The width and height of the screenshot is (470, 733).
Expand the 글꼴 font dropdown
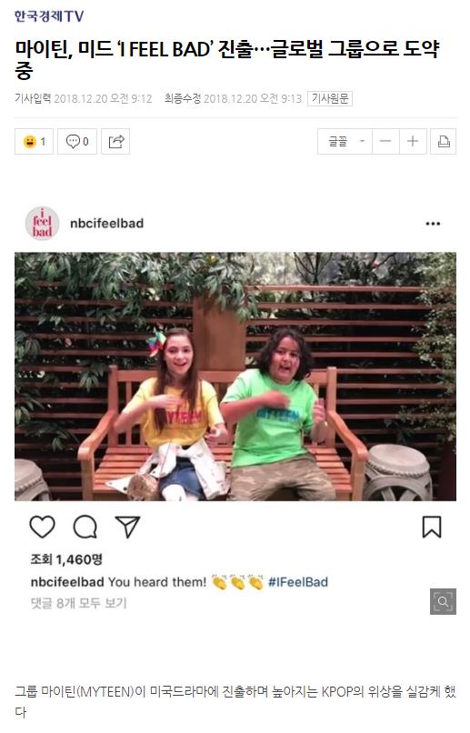click(345, 141)
